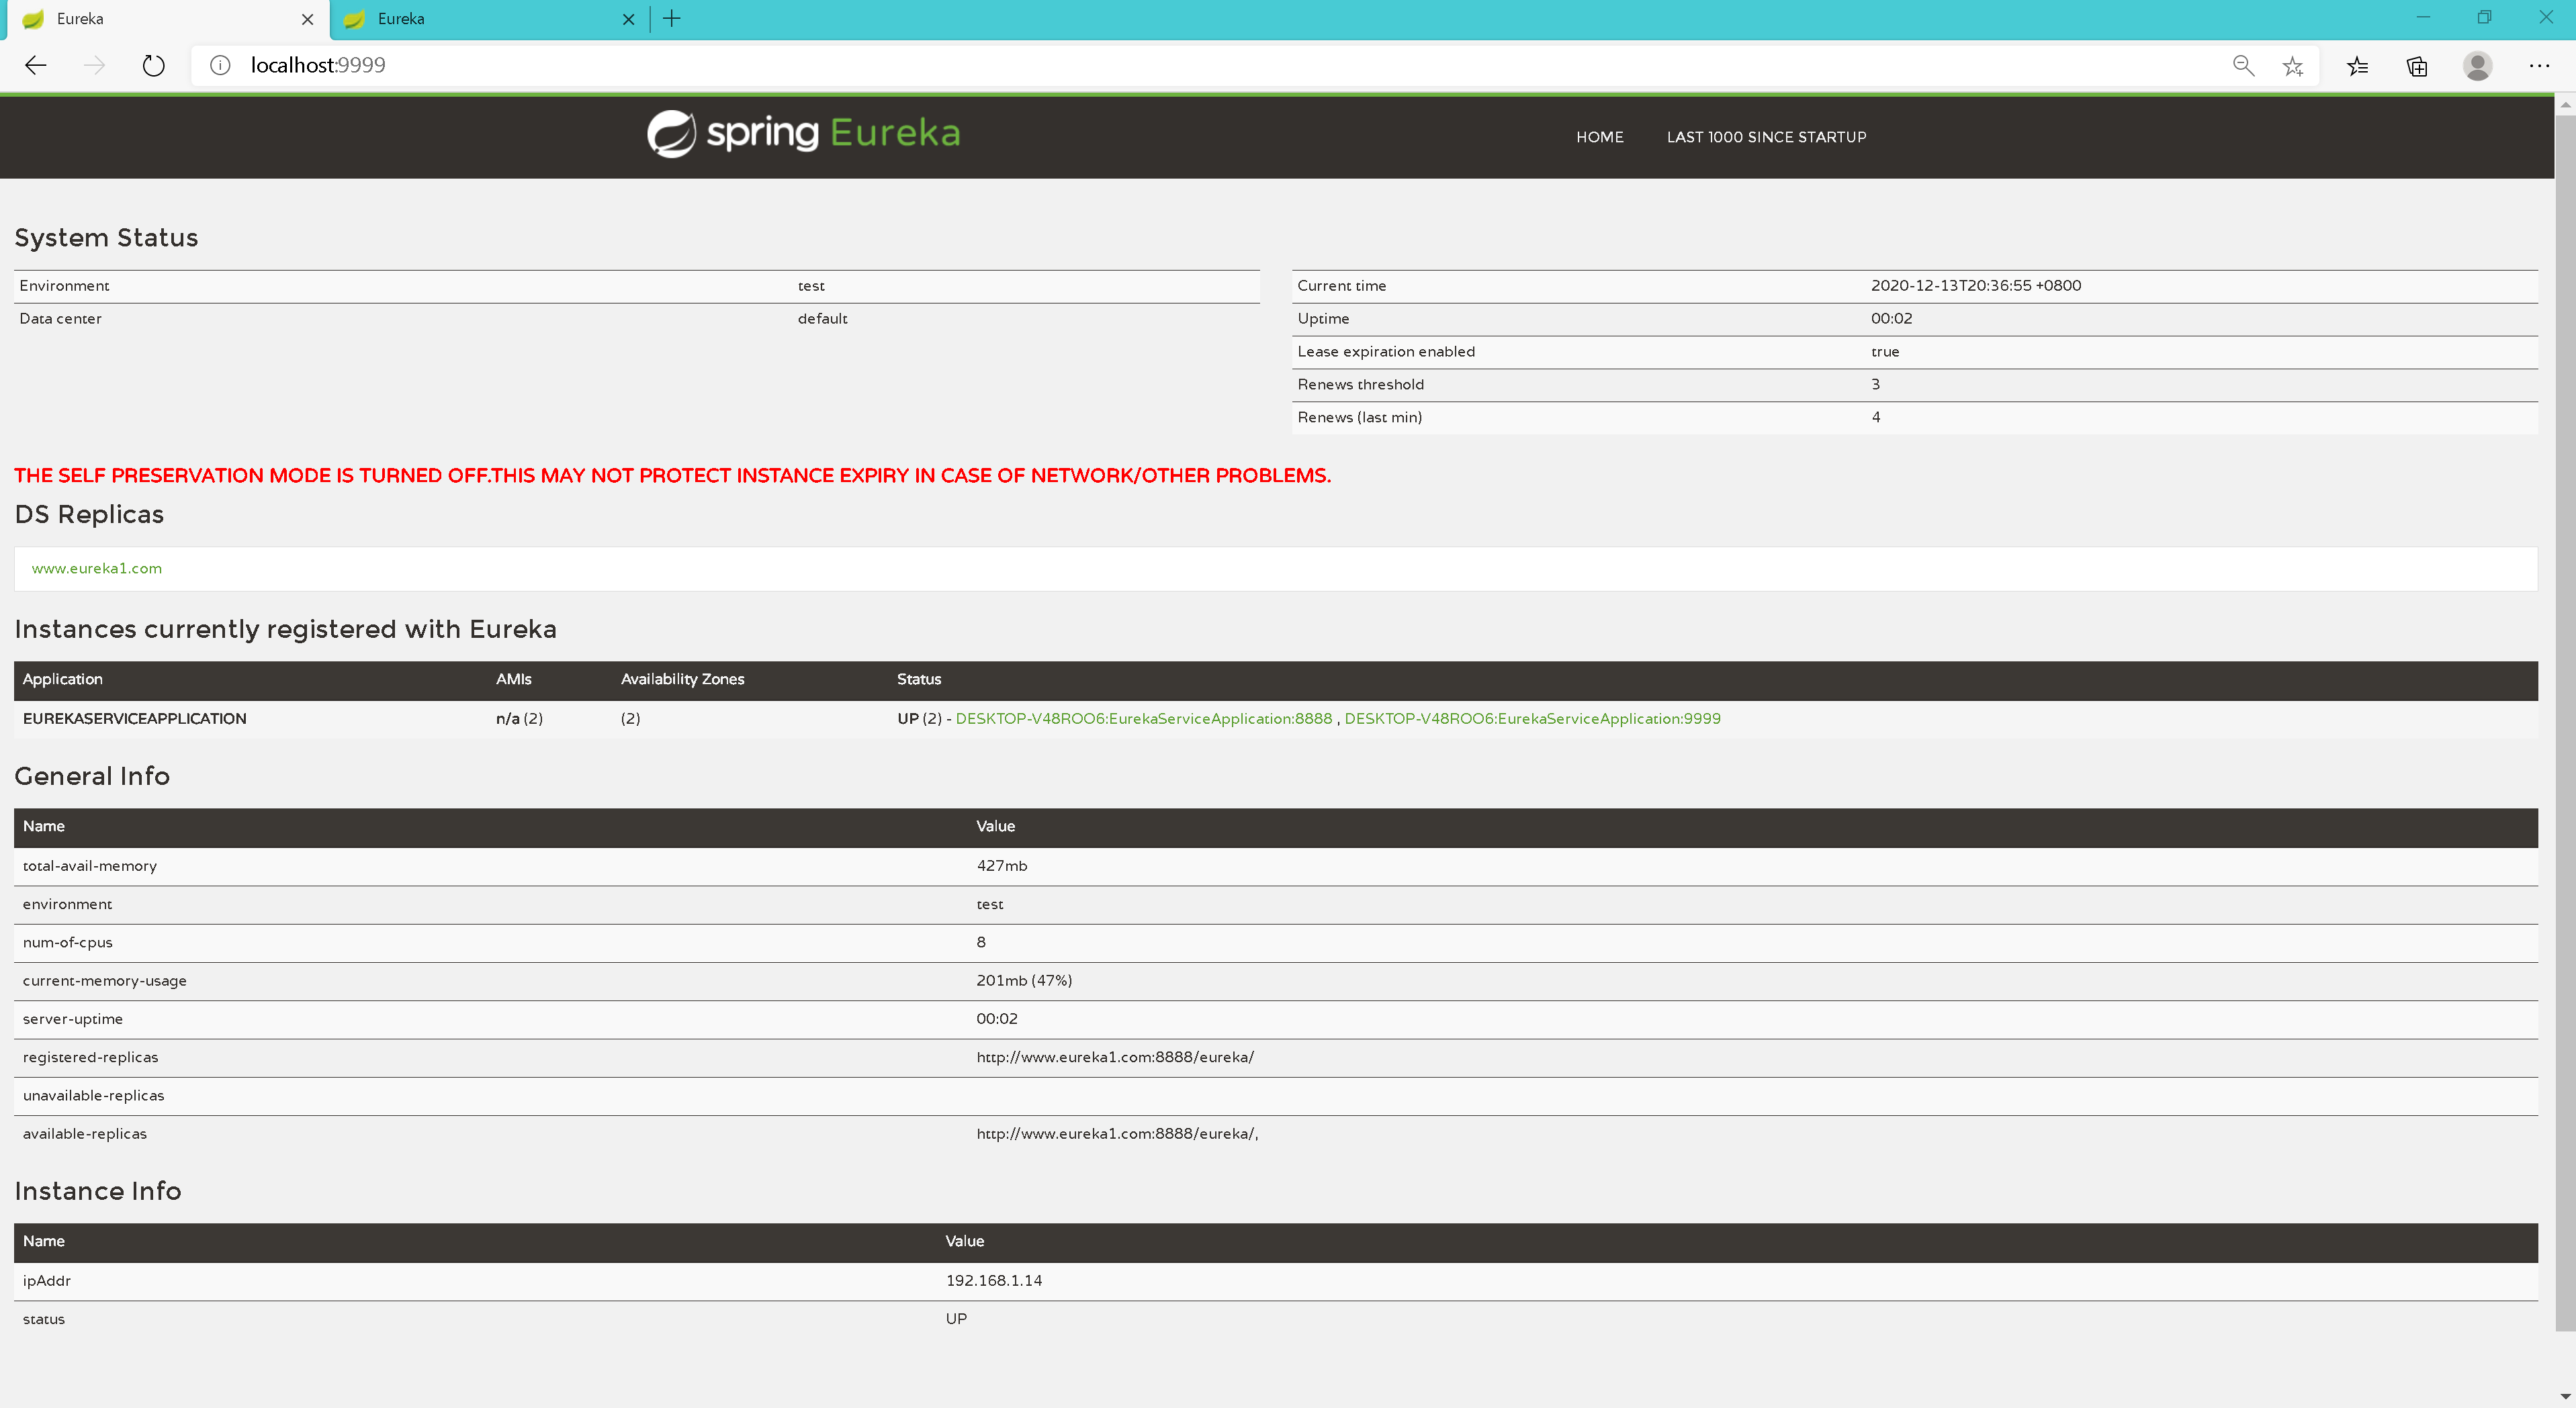
Task: Select the registered-replicas URL value
Action: click(1114, 1058)
